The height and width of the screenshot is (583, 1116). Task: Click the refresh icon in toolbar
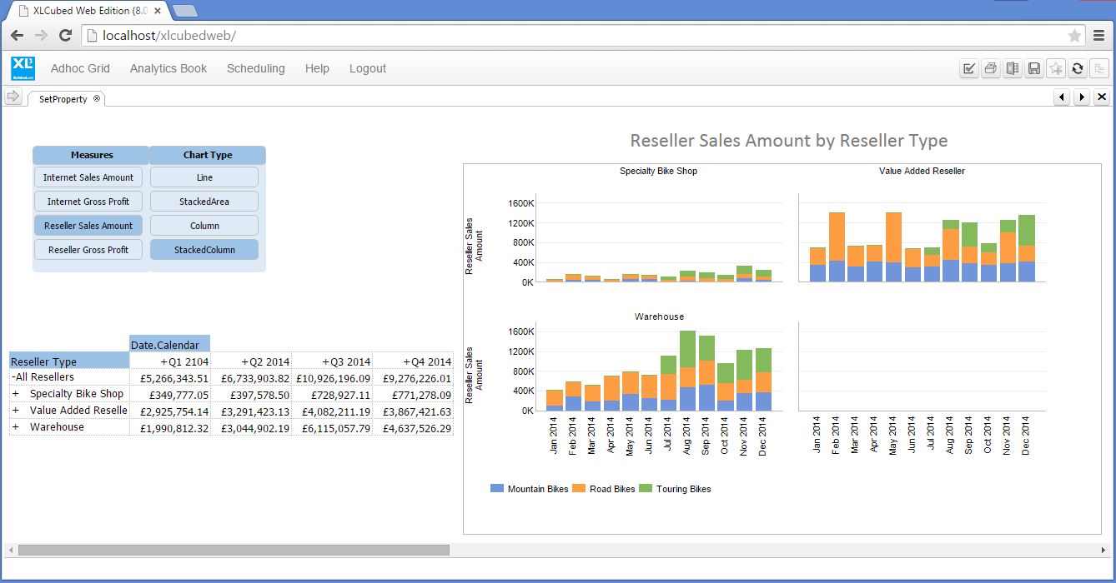tap(1078, 69)
